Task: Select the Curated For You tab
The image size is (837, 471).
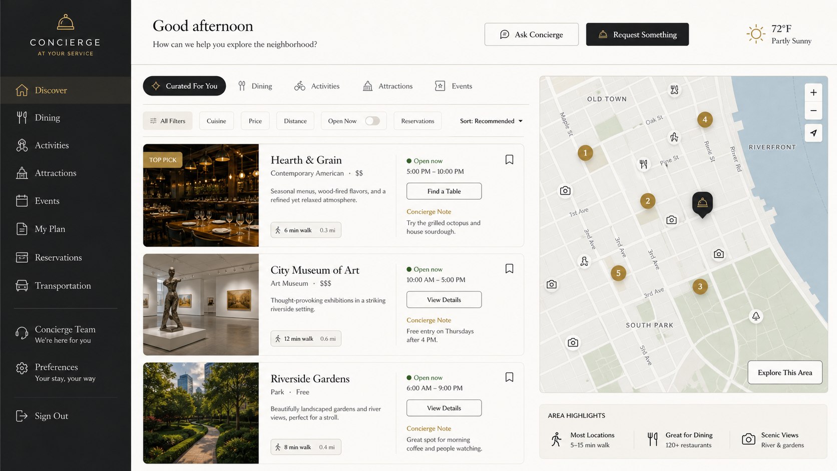Action: click(x=184, y=86)
